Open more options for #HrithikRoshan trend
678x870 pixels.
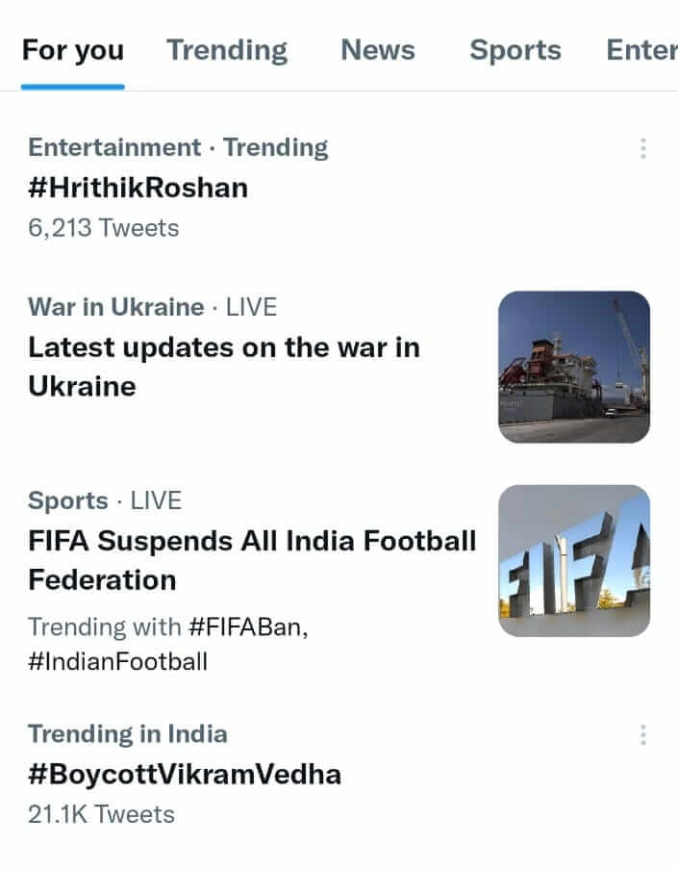click(642, 148)
